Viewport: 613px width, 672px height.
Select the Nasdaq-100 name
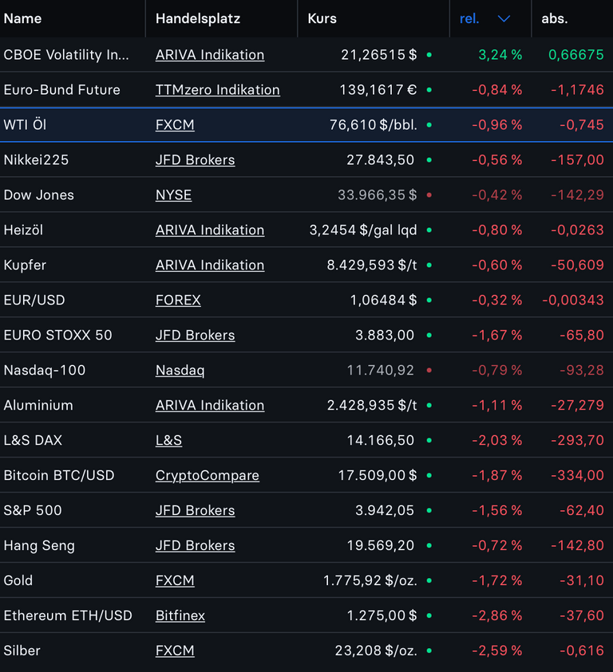click(45, 371)
